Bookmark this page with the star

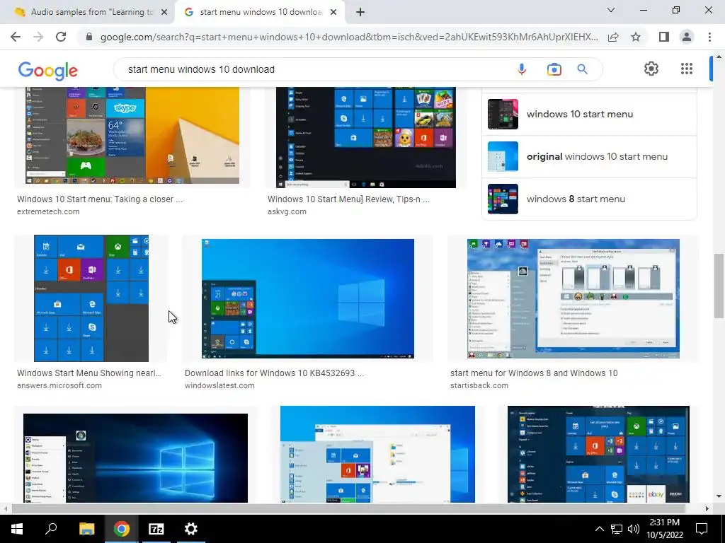click(636, 37)
